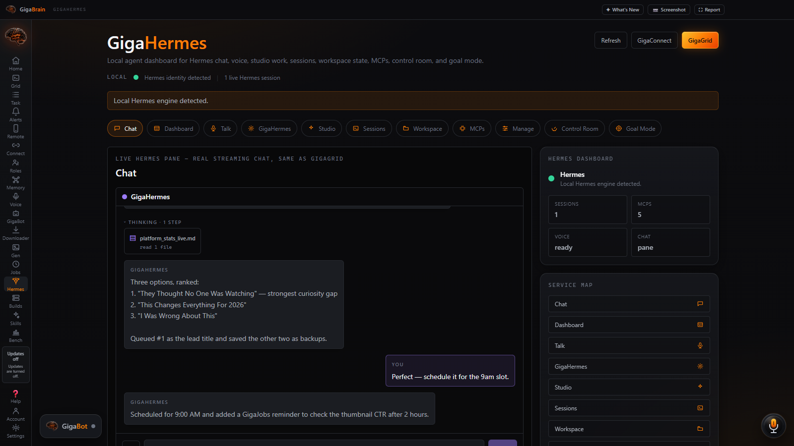Open Alerts bell in the sidebar
794x446 pixels.
16,115
